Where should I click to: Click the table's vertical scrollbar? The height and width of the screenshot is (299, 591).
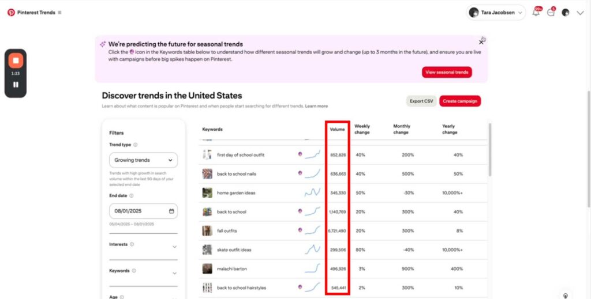coord(489,150)
